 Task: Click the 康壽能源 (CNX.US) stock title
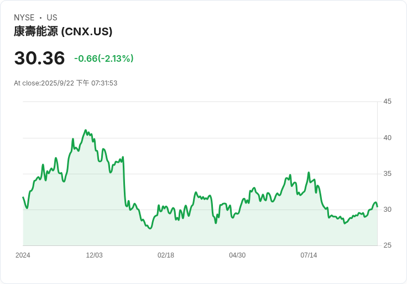click(x=63, y=31)
